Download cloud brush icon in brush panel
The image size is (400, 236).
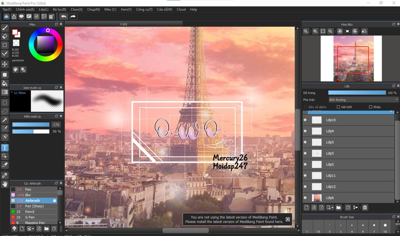pyautogui.click(x=14, y=228)
